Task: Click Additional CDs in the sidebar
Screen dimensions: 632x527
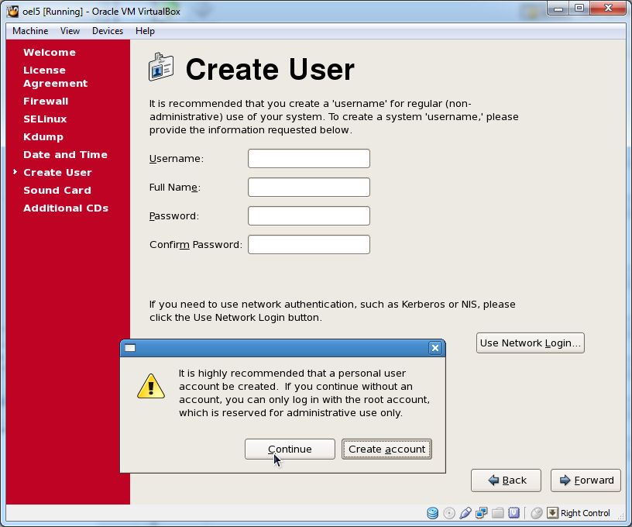Action: [66, 208]
